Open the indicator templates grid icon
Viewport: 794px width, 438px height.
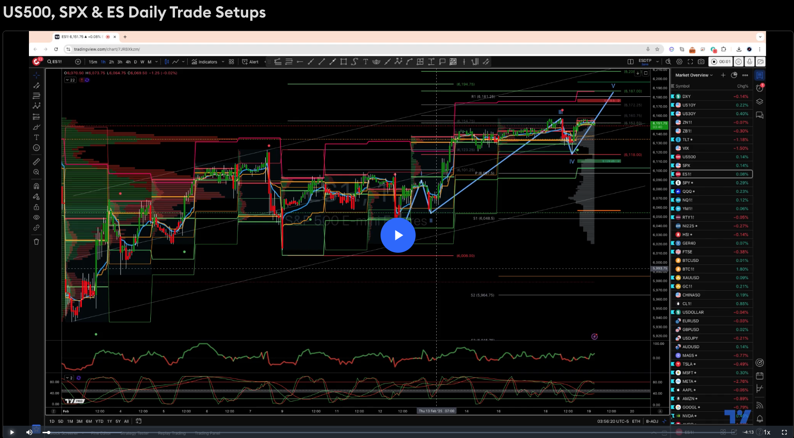pos(231,62)
